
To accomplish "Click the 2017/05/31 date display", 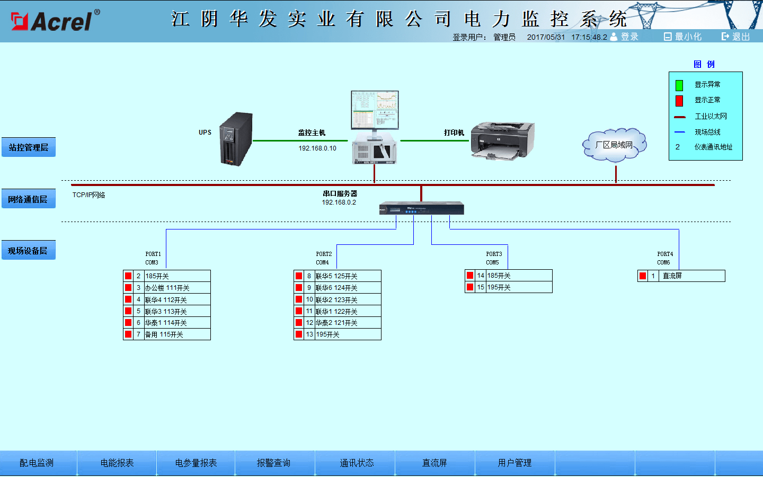I will (x=546, y=37).
